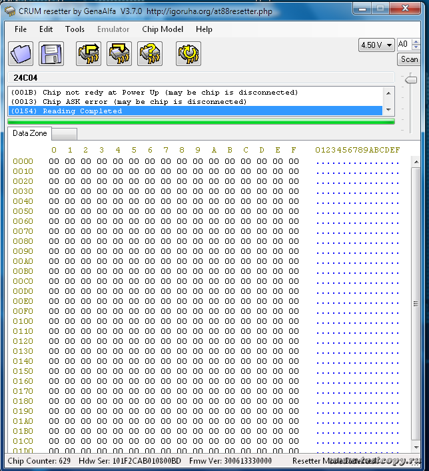Viewport: 429px width, 471px height.
Task: Click the A0 address spinner arrows
Action: [x=416, y=45]
